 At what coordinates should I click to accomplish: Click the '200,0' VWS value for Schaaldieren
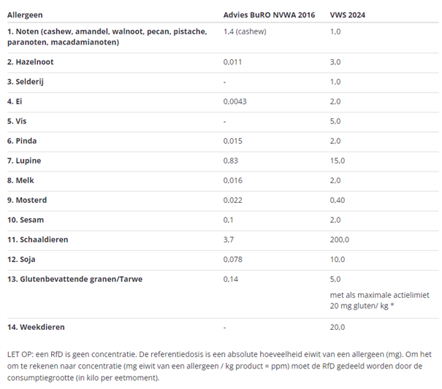[340, 239]
